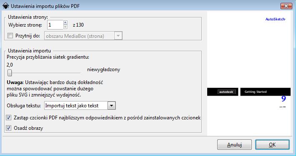
Task: Click the 'niewygładzony' label
Action: point(104,69)
